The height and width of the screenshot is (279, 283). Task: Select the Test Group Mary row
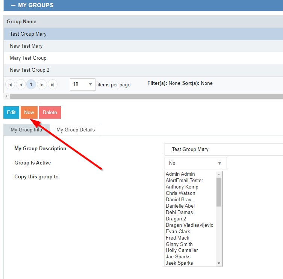(143, 34)
